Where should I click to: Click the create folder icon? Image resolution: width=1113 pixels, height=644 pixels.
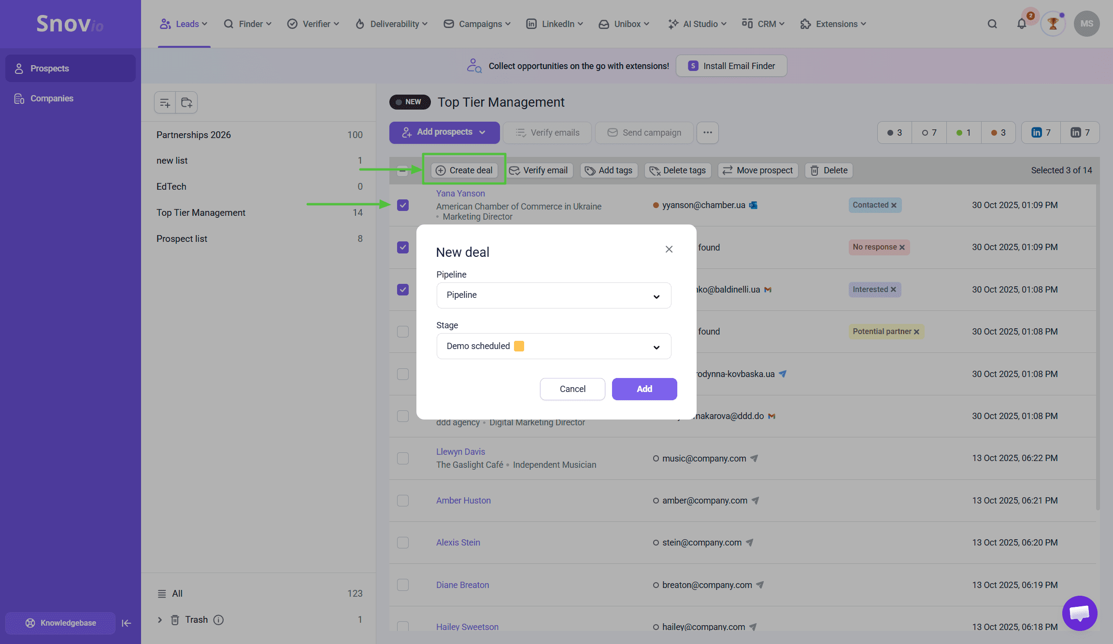point(186,103)
